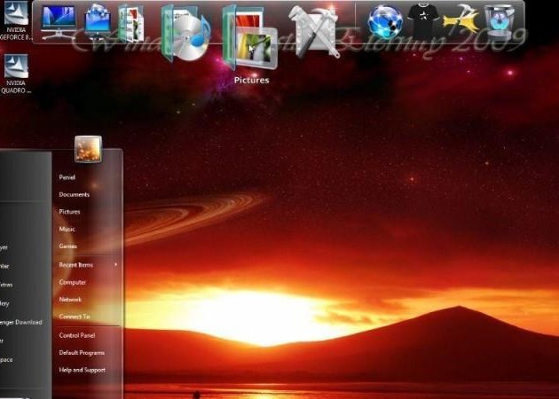This screenshot has height=399, width=559.
Task: Open Documents from the Start menu
Action: 75,194
